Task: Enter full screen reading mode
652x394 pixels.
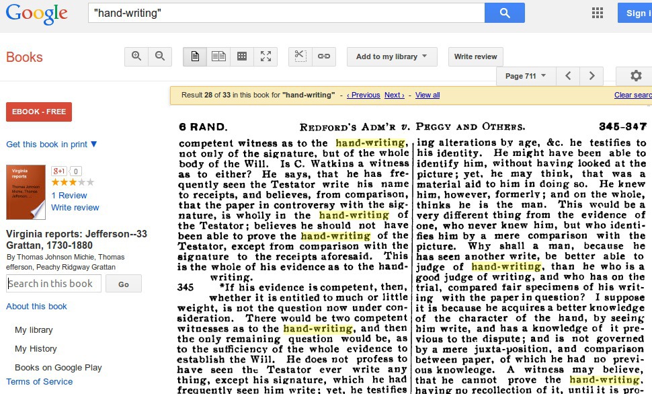Action: tap(266, 56)
